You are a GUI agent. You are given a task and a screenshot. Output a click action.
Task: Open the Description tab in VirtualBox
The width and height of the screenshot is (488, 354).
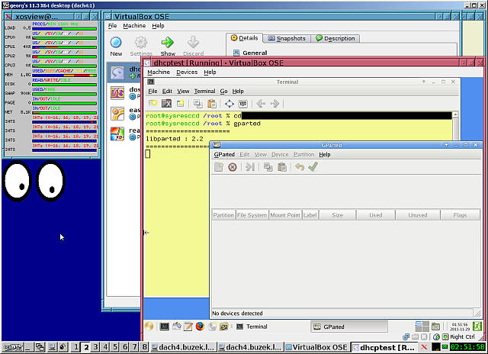coord(335,38)
